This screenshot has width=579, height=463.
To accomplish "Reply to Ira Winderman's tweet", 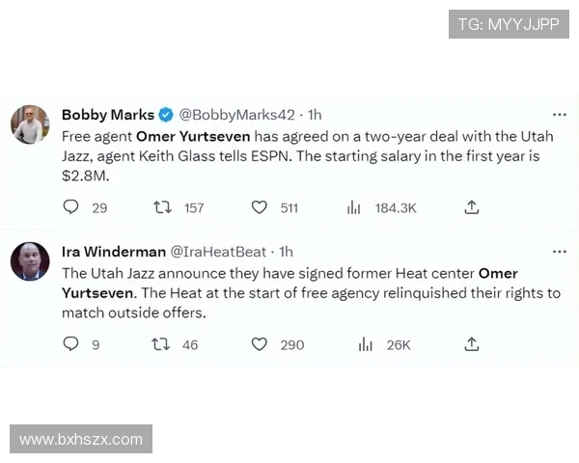I will [70, 343].
